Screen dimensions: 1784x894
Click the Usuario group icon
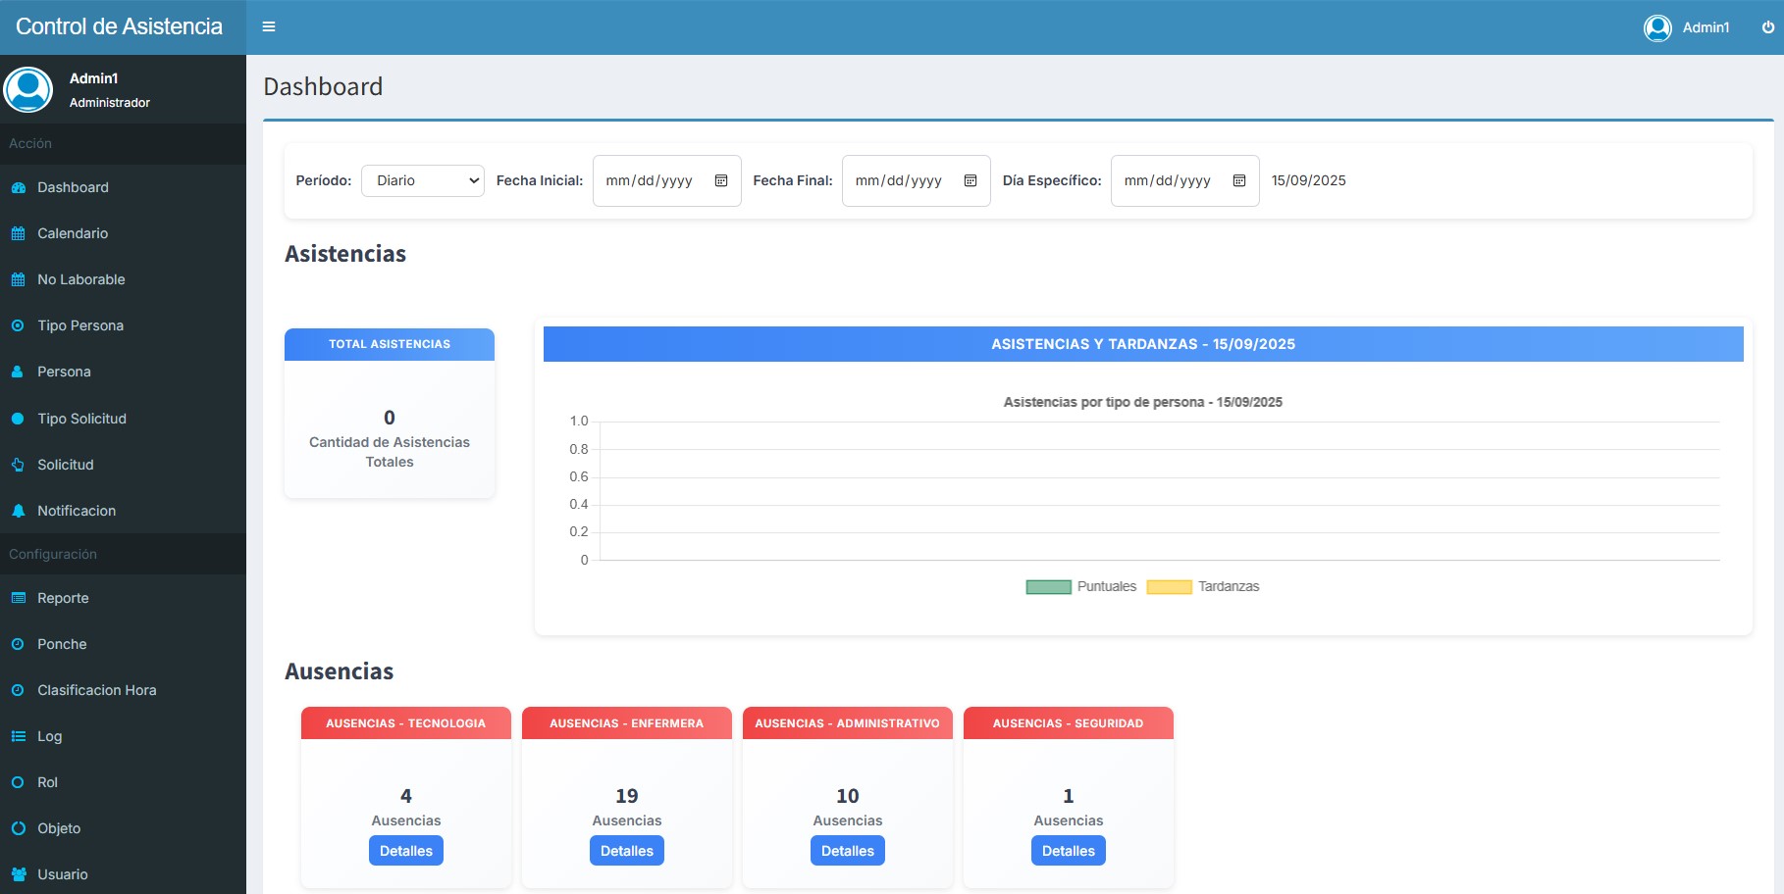[x=18, y=874]
